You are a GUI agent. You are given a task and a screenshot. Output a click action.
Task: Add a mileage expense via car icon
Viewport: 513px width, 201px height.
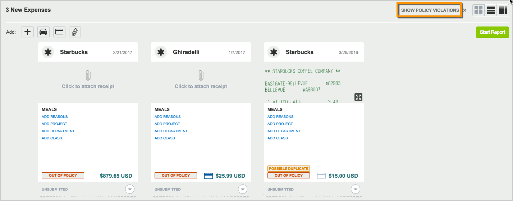tap(43, 32)
